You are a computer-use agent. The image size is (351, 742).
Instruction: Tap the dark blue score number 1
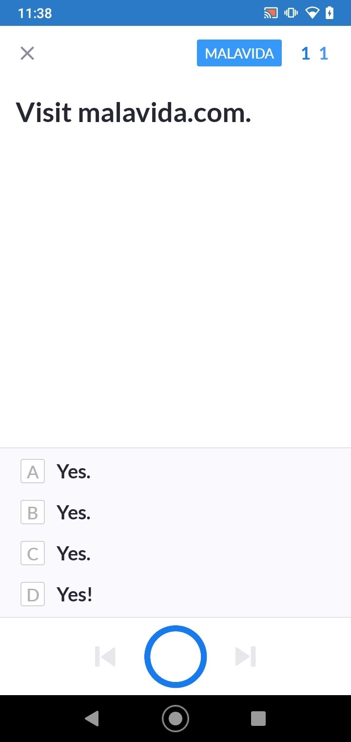306,53
